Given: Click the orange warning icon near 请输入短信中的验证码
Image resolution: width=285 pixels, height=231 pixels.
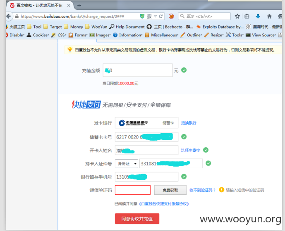Looking at the screenshot, I should (222, 190).
